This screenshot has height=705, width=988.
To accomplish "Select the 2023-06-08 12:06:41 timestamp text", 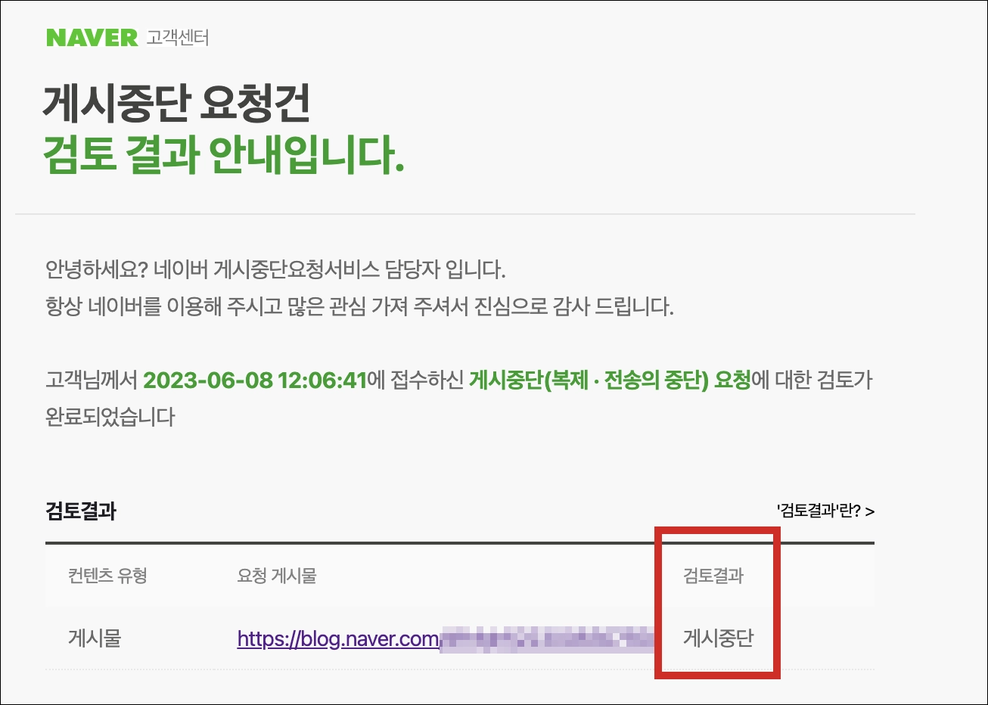I will pos(254,380).
